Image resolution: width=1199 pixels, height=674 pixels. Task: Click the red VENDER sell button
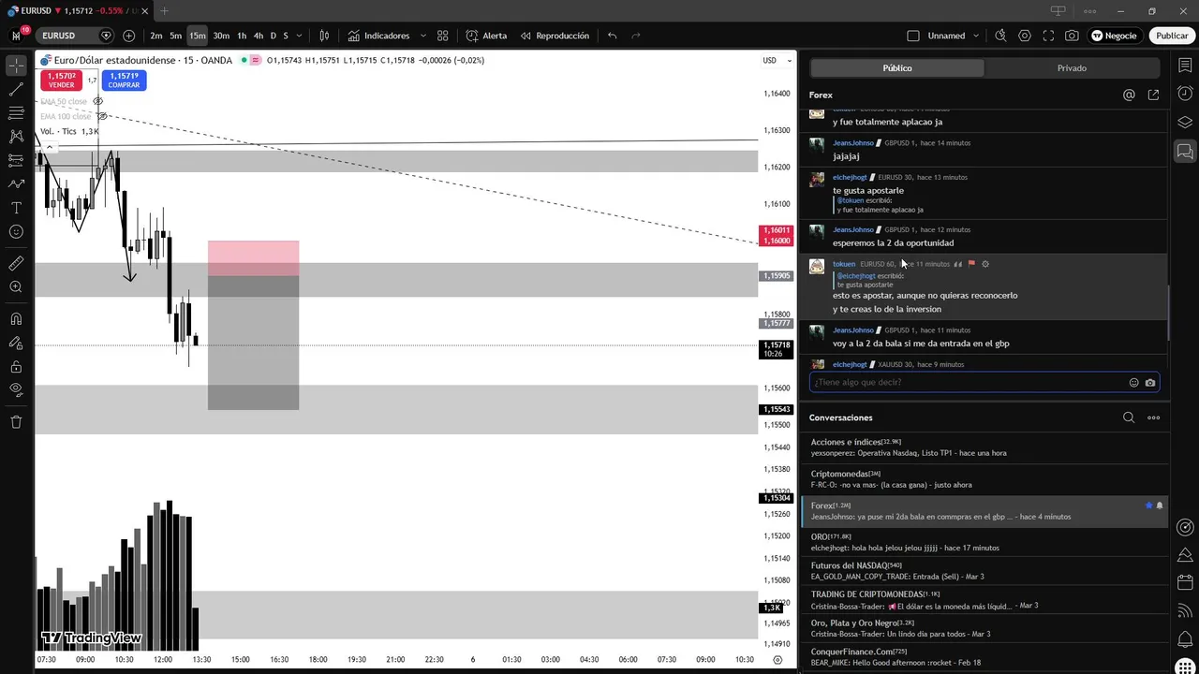tap(61, 81)
